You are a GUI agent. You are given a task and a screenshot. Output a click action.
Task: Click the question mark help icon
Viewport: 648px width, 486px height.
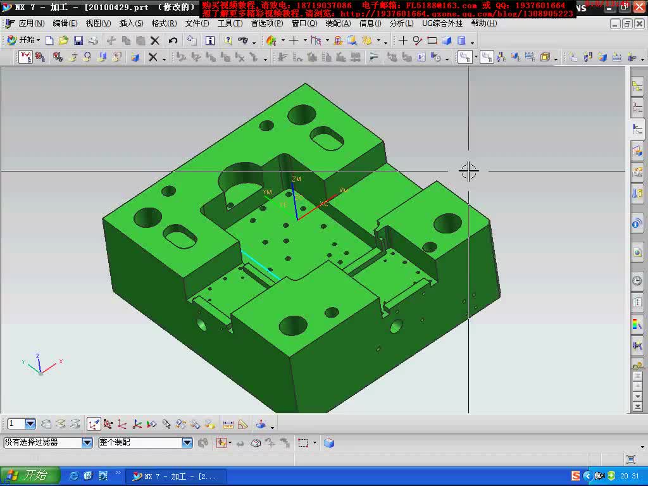click(228, 40)
